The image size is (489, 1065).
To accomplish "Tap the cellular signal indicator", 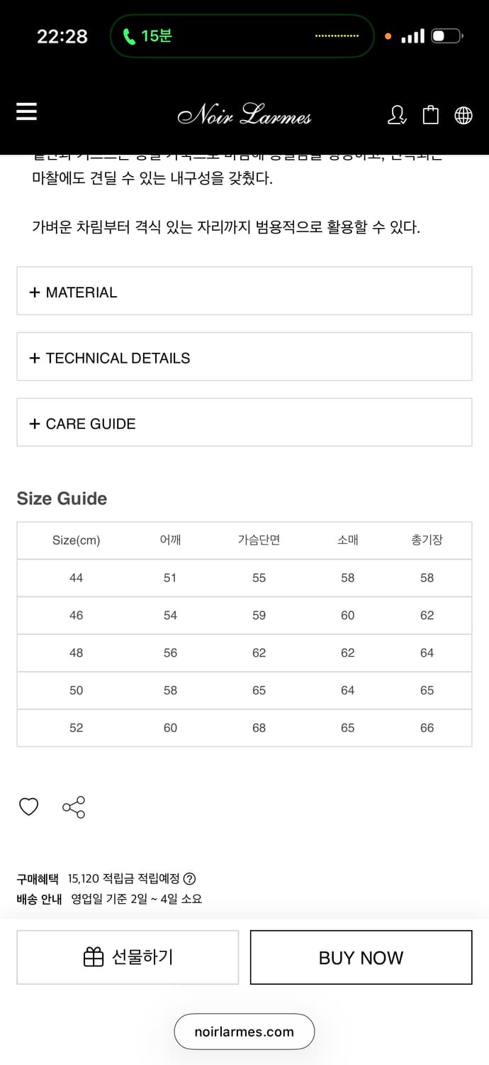I will tap(412, 35).
